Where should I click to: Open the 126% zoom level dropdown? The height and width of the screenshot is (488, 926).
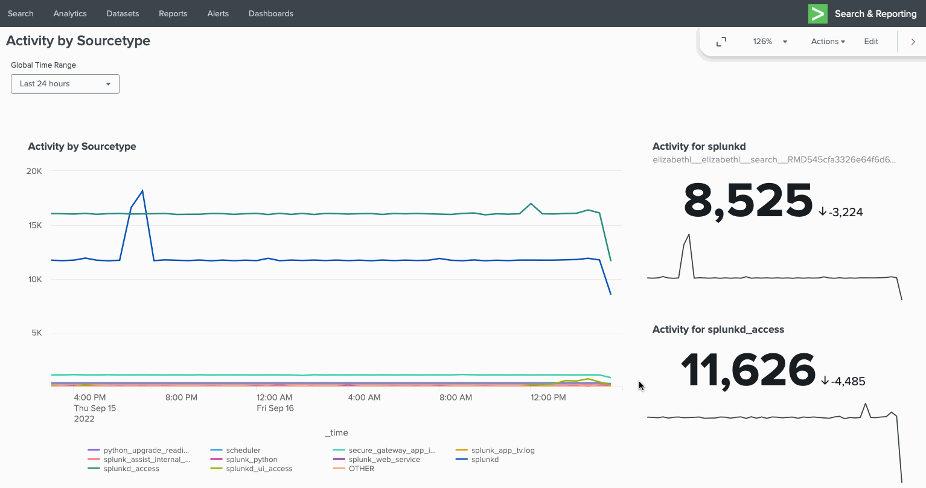click(x=770, y=42)
